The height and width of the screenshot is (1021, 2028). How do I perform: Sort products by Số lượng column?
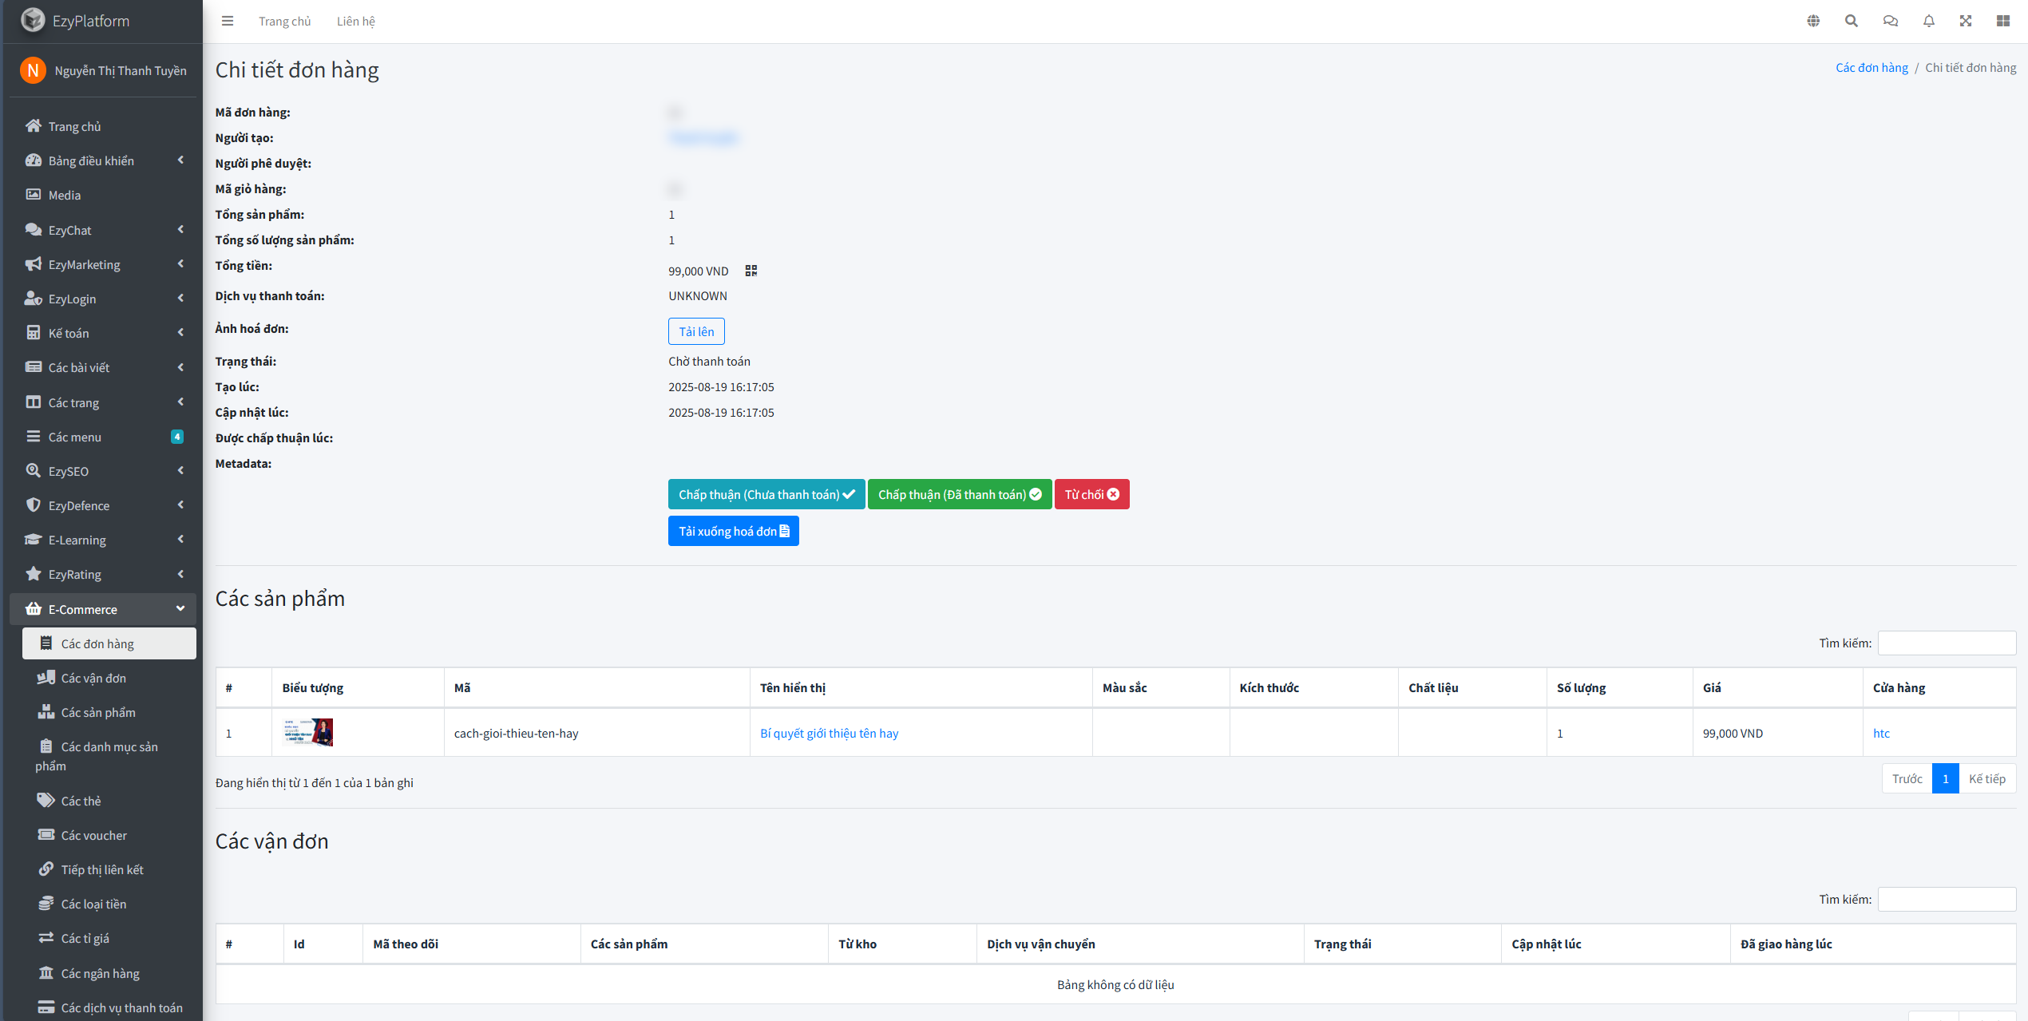pos(1619,687)
